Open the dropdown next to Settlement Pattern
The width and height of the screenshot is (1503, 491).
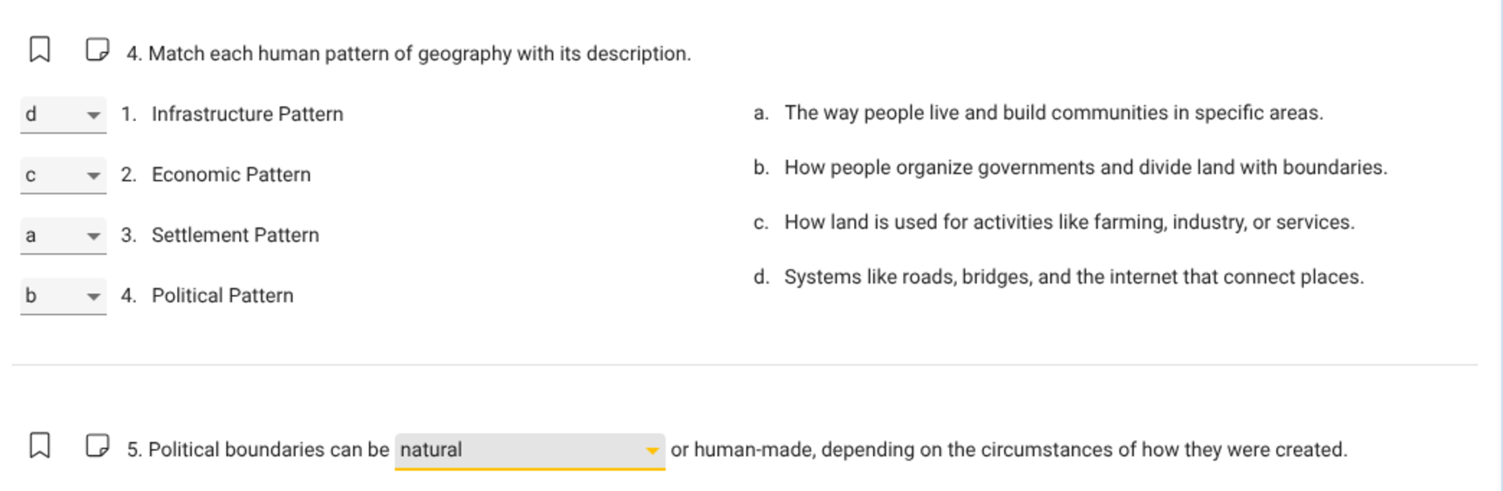click(63, 235)
